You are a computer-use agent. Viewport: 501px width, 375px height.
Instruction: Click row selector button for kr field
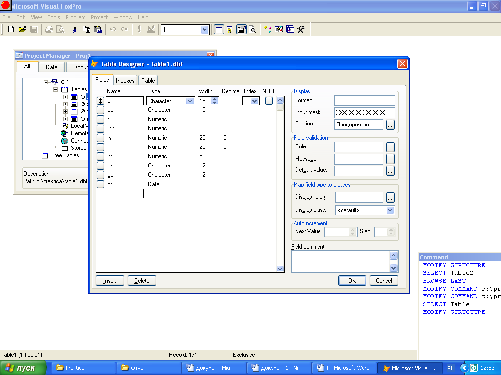[100, 147]
